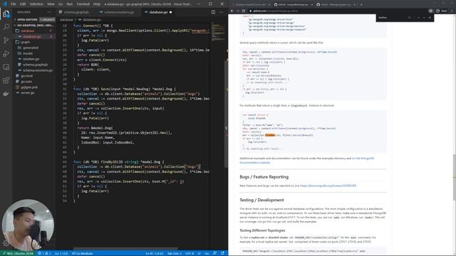456x256 pixels.
Task: Open the View menu
Action: [x=51, y=4]
